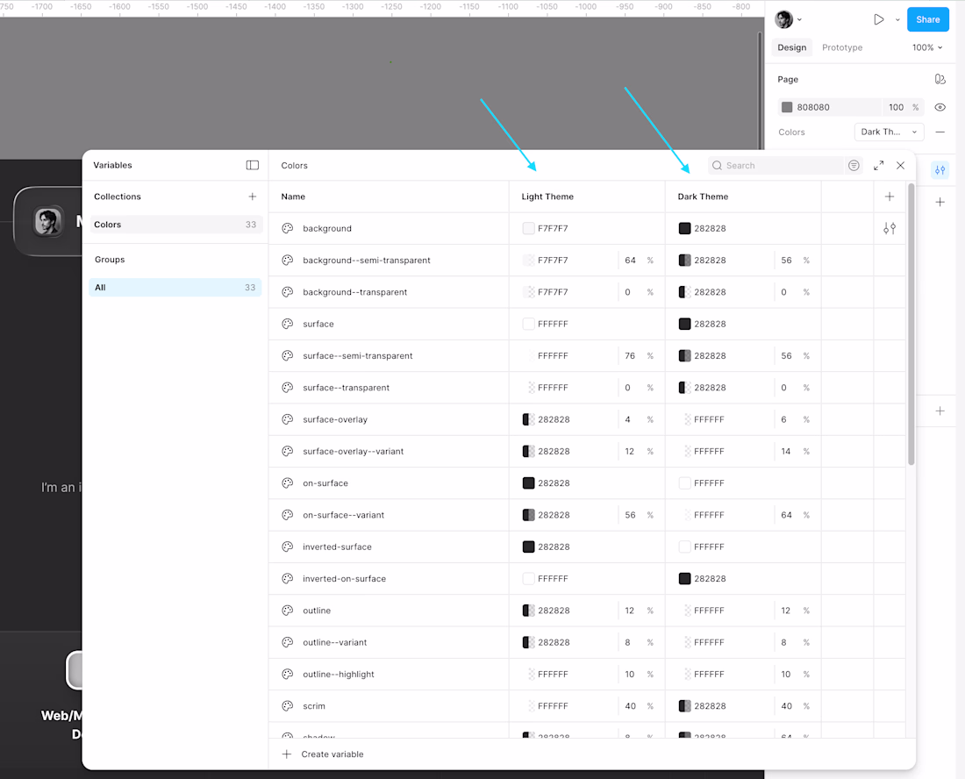965x779 pixels.
Task: Click the Share button
Action: [x=927, y=19]
